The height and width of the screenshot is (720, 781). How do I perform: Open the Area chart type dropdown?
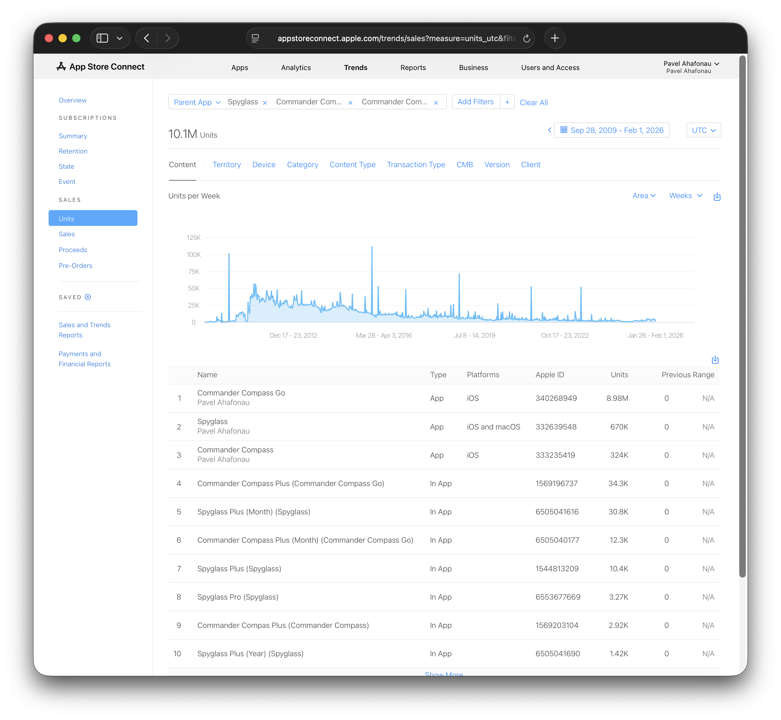click(644, 195)
